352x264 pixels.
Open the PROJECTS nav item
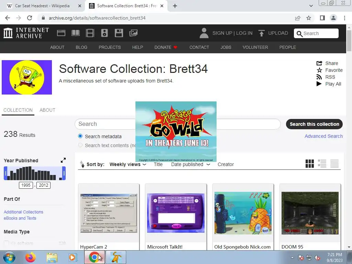[x=110, y=47]
